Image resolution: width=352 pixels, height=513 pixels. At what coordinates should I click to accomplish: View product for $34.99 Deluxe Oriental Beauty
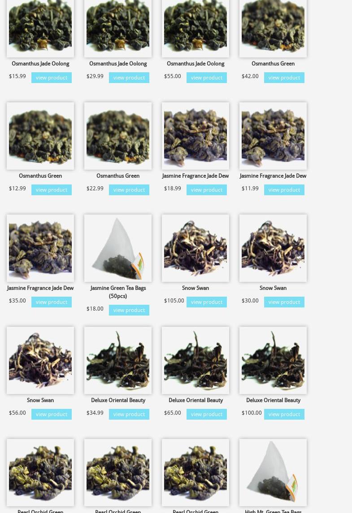[x=129, y=414]
